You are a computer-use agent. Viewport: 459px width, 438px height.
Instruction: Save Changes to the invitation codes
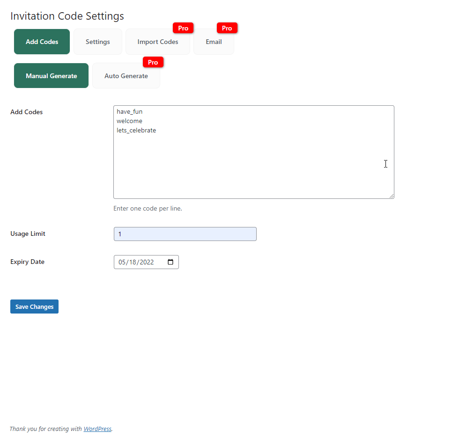(34, 307)
